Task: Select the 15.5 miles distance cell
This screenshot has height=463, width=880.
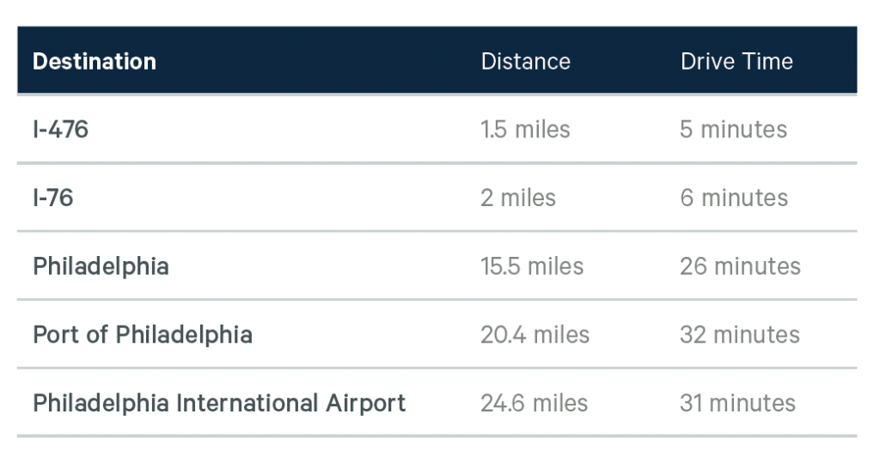Action: (x=532, y=266)
